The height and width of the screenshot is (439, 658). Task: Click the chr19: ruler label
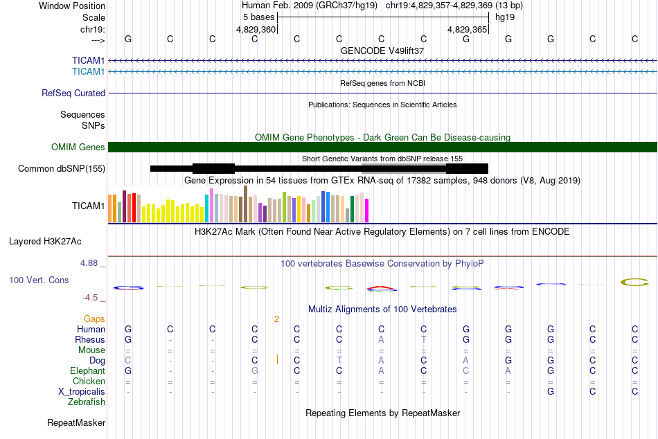tap(92, 29)
